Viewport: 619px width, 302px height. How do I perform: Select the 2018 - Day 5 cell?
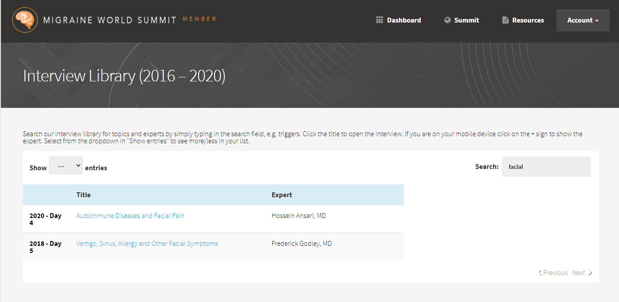click(46, 247)
